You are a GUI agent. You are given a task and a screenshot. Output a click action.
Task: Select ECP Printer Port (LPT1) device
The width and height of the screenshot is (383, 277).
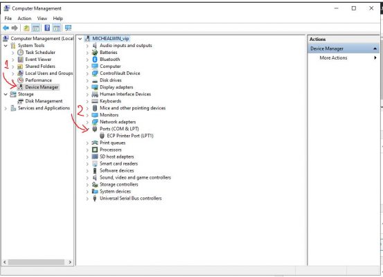[x=130, y=136]
